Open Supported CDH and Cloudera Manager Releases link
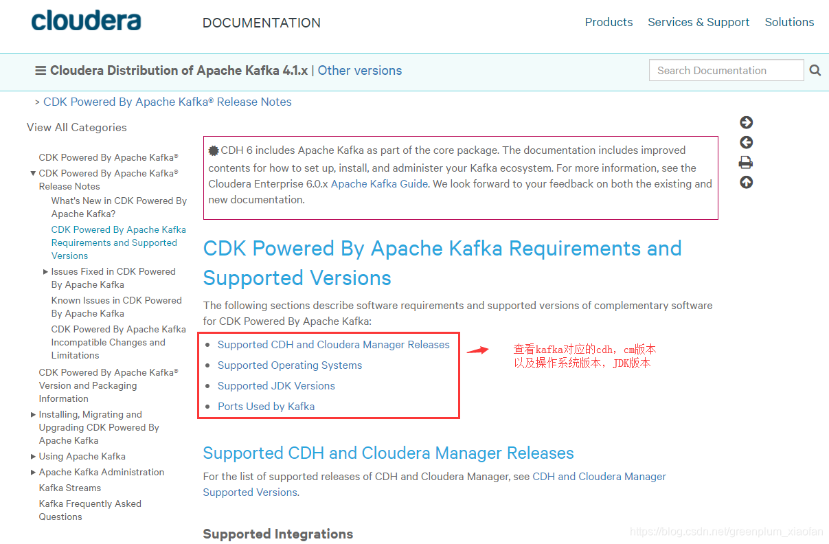829x544 pixels. point(334,345)
